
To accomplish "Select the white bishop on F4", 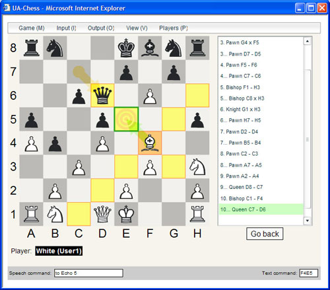I will [150, 143].
